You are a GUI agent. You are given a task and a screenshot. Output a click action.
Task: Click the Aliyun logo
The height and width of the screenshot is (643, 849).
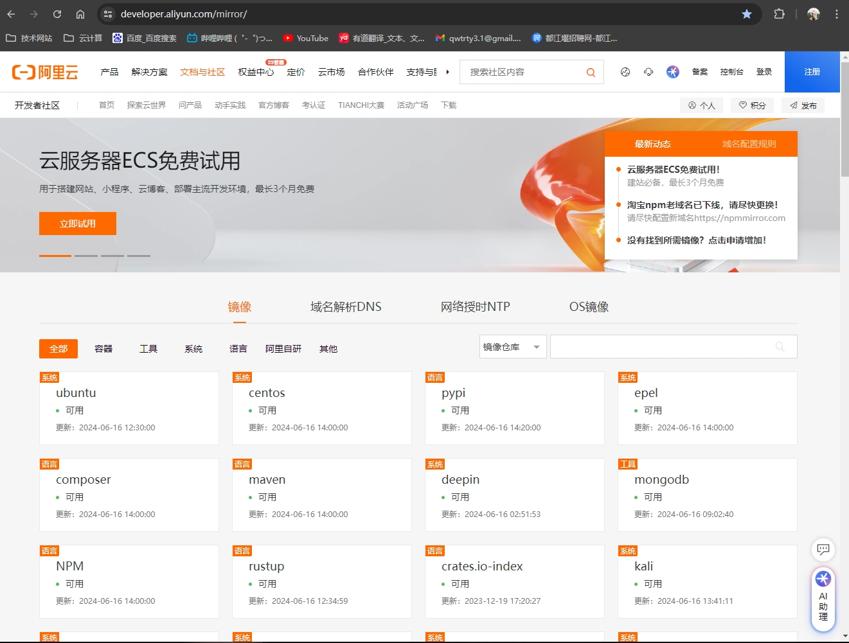pos(45,72)
